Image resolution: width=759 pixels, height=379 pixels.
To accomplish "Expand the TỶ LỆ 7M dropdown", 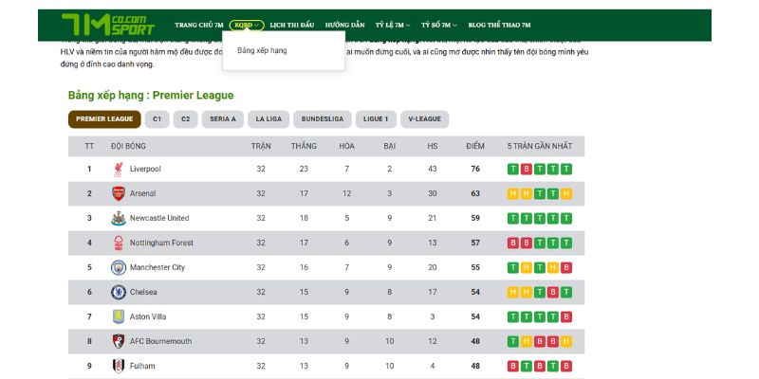I will click(393, 26).
